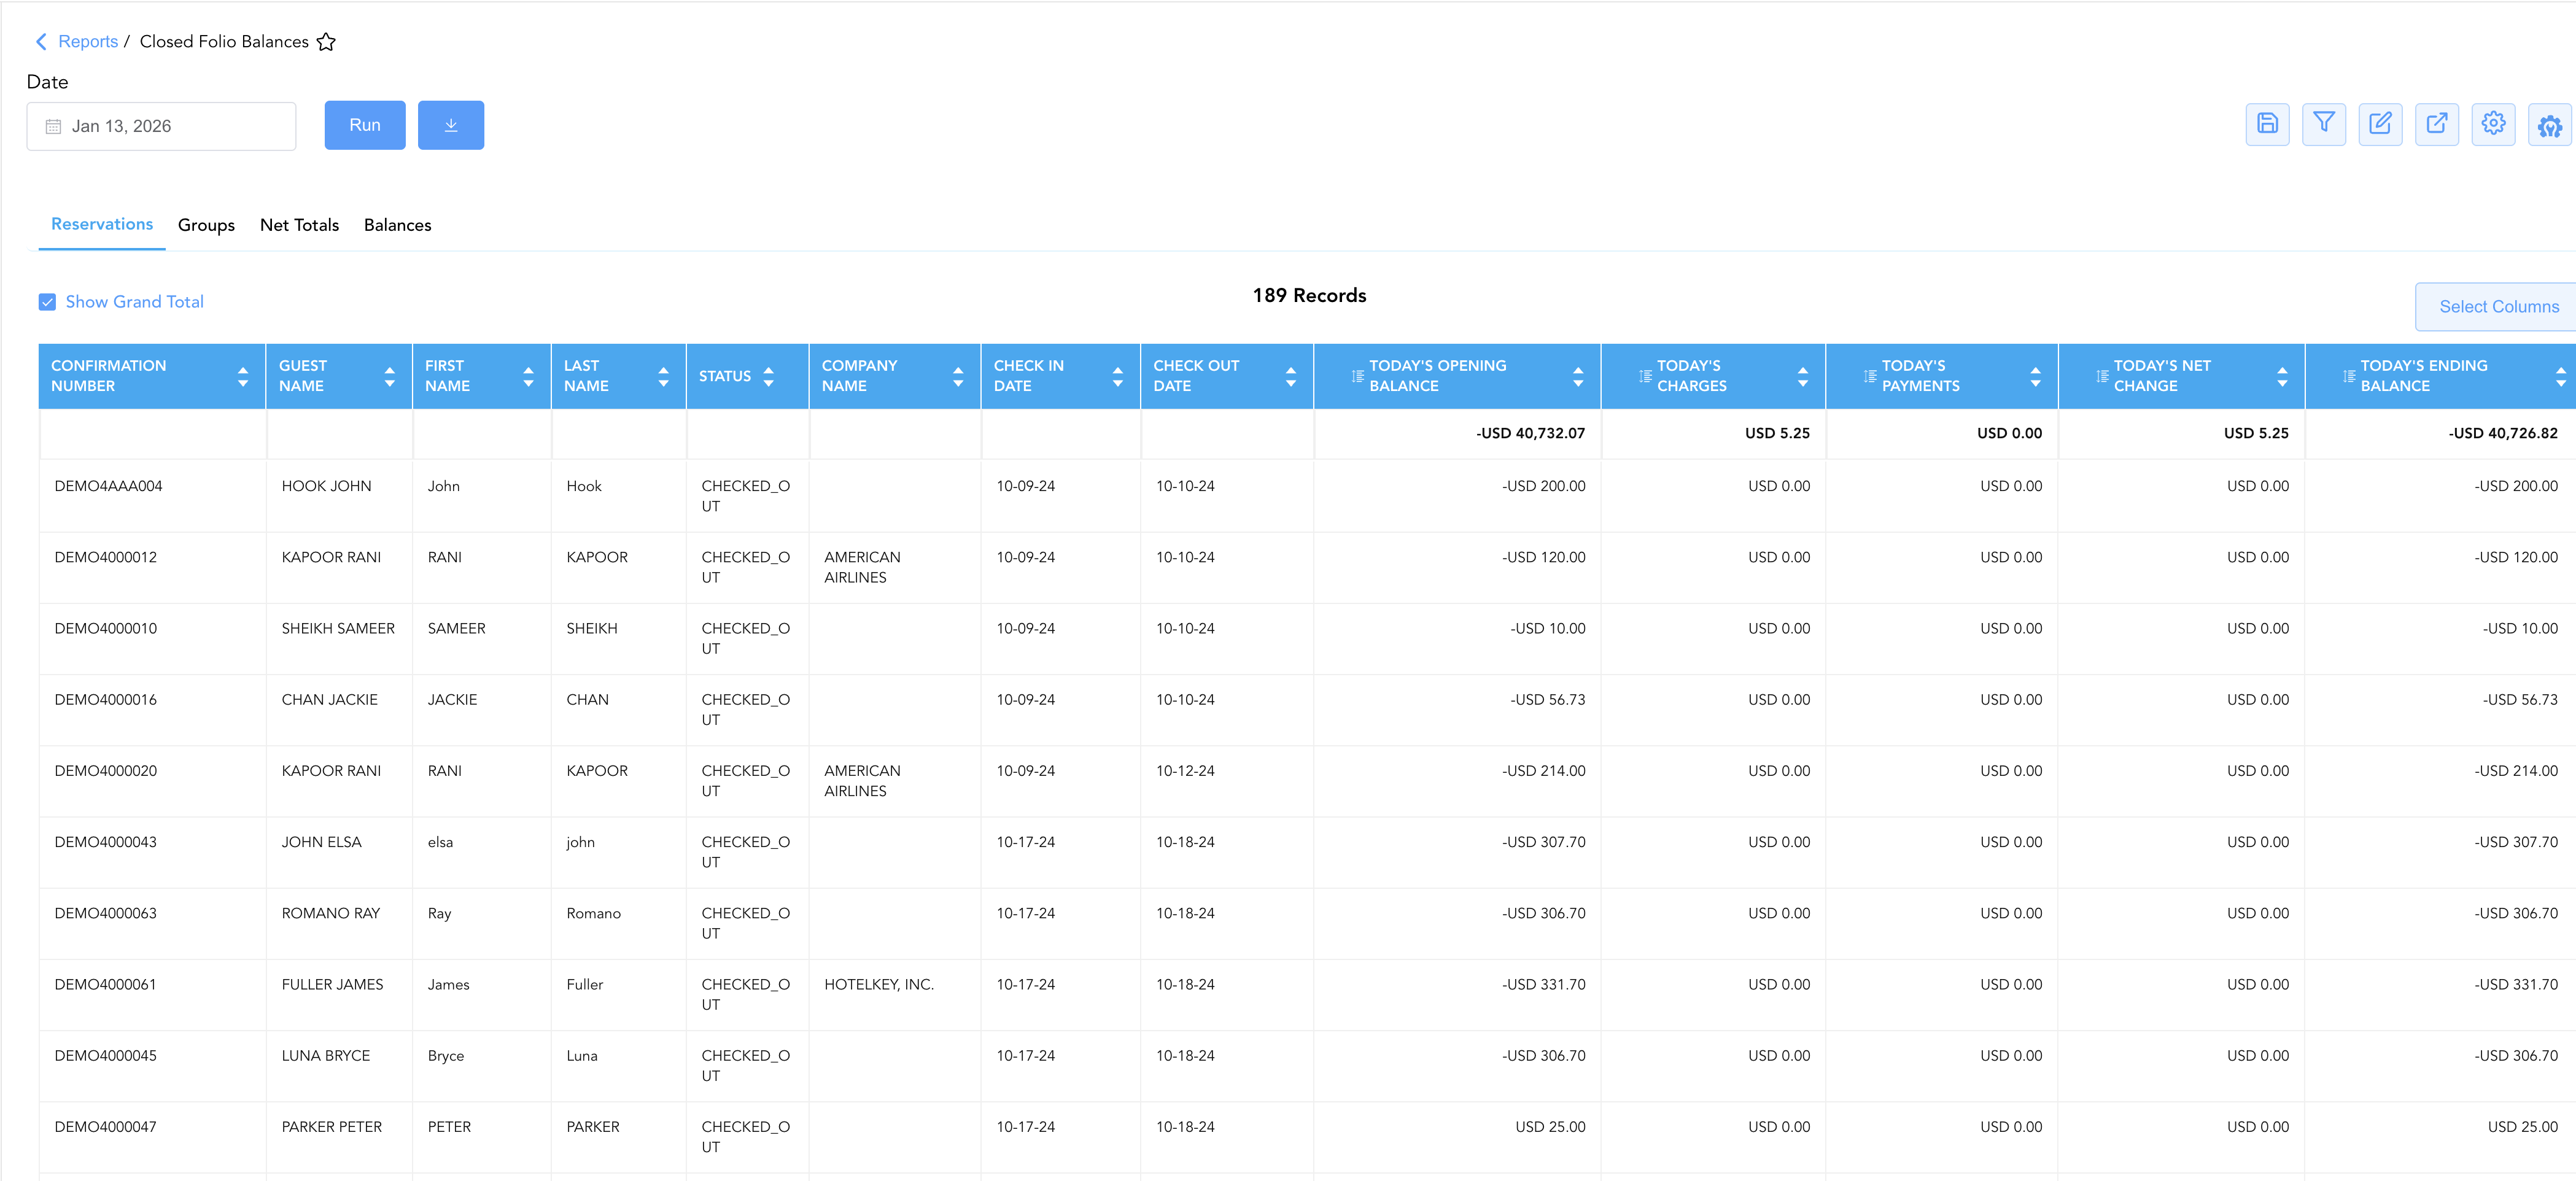Sort by Confirmation Number column arrows
Image resolution: width=2576 pixels, height=1181 pixels.
coord(243,377)
